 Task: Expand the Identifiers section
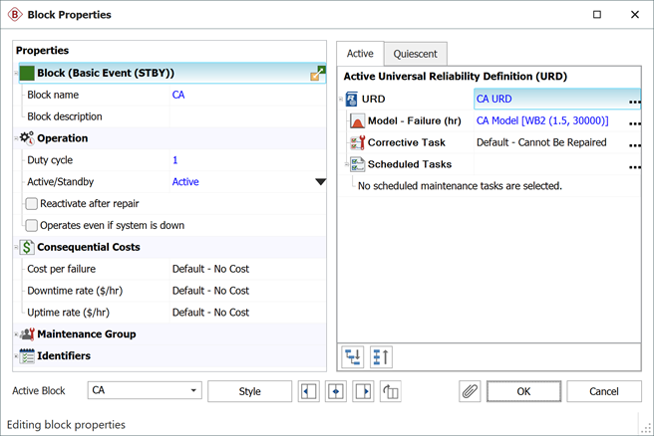18,356
